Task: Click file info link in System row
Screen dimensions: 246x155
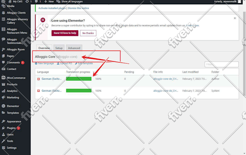Action: (x=166, y=91)
